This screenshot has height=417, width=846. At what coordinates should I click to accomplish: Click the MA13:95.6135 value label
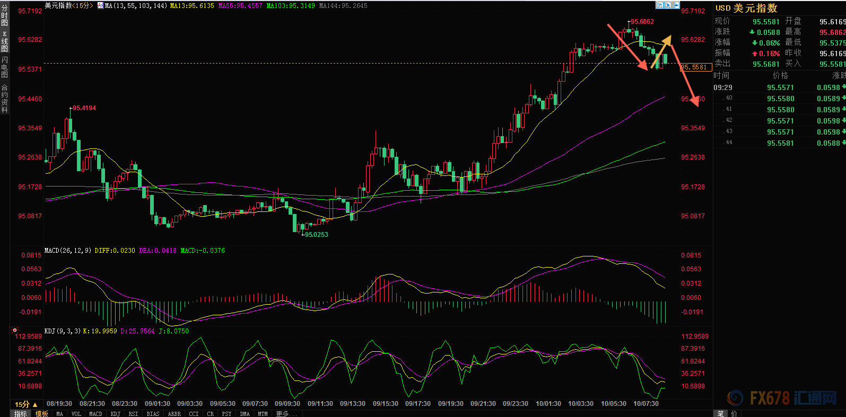pos(192,6)
